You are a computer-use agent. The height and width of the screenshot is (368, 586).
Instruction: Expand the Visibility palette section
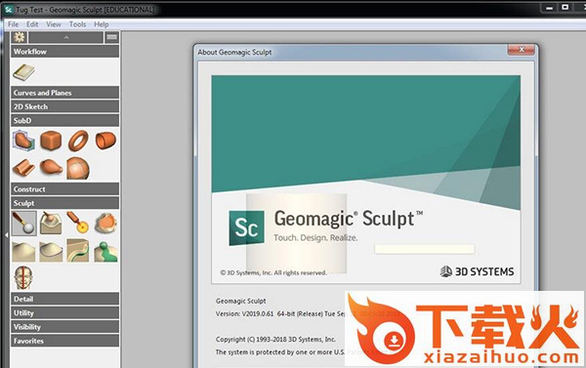[x=65, y=327]
